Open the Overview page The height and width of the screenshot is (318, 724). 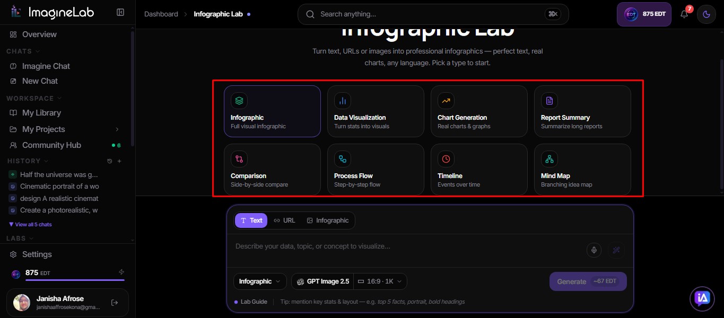pyautogui.click(x=39, y=34)
